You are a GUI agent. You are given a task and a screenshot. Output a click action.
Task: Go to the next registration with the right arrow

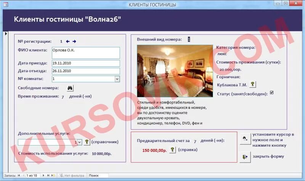coord(74,41)
